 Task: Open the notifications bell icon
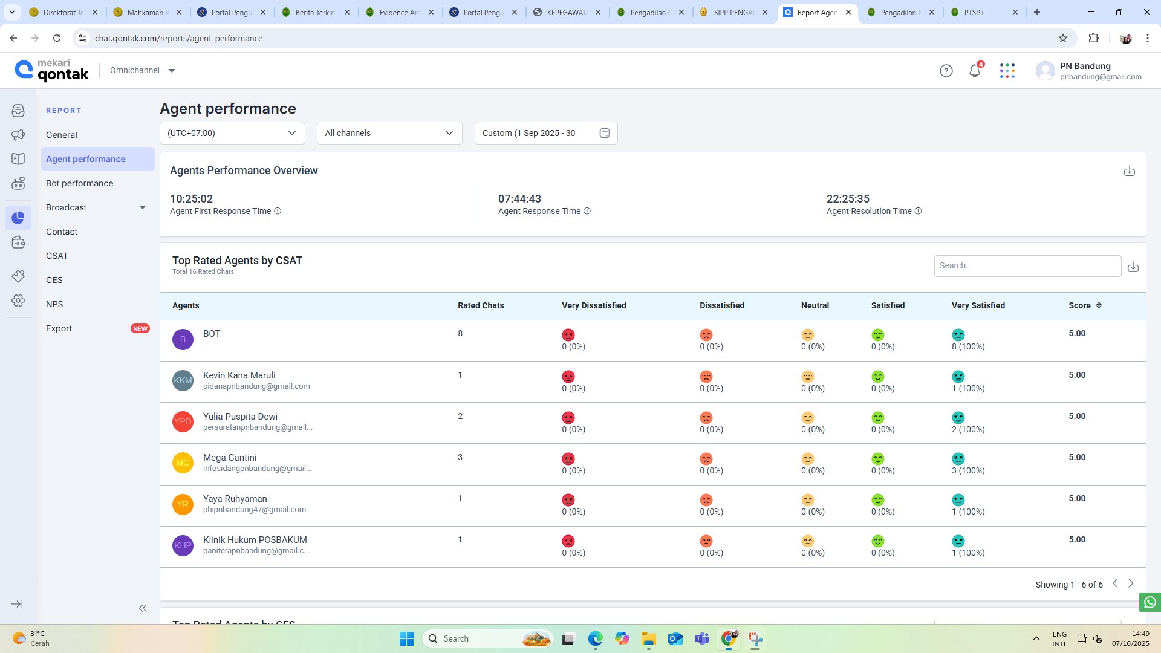(x=974, y=71)
